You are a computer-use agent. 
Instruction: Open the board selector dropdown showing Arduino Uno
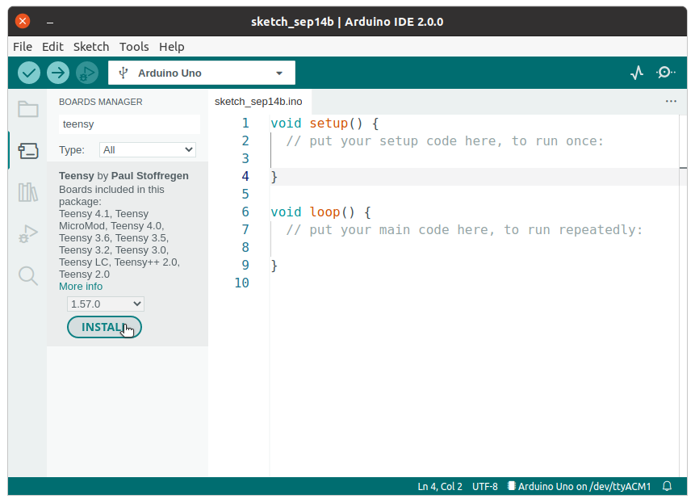point(201,73)
